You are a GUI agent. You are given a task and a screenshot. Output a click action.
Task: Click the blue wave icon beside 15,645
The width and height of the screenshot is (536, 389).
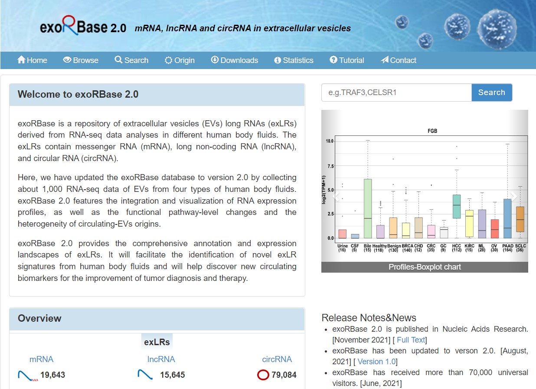(x=145, y=374)
